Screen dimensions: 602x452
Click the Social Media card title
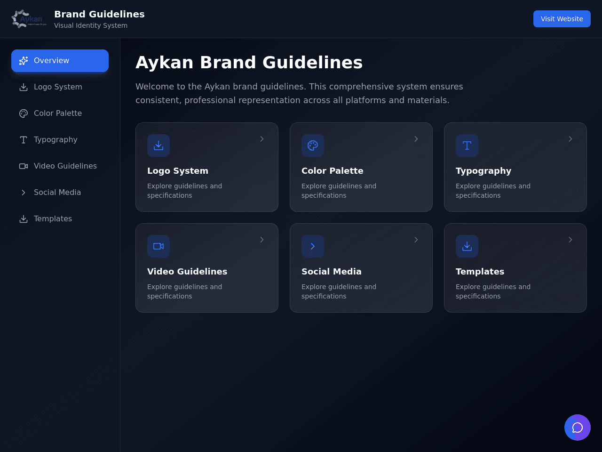[332, 272]
